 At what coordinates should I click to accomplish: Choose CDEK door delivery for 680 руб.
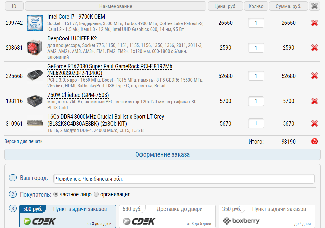(167, 216)
